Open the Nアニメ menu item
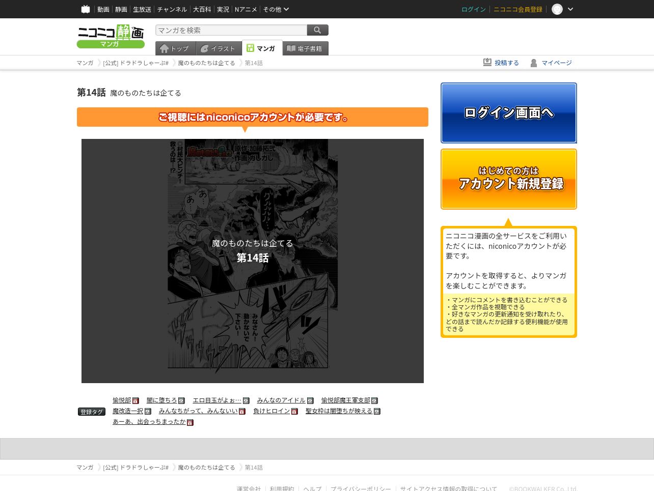654x491 pixels. pos(246,9)
